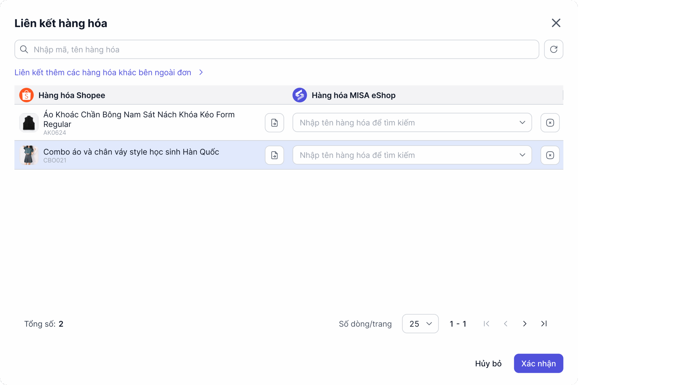Click import icon for Combo áo row

(274, 155)
